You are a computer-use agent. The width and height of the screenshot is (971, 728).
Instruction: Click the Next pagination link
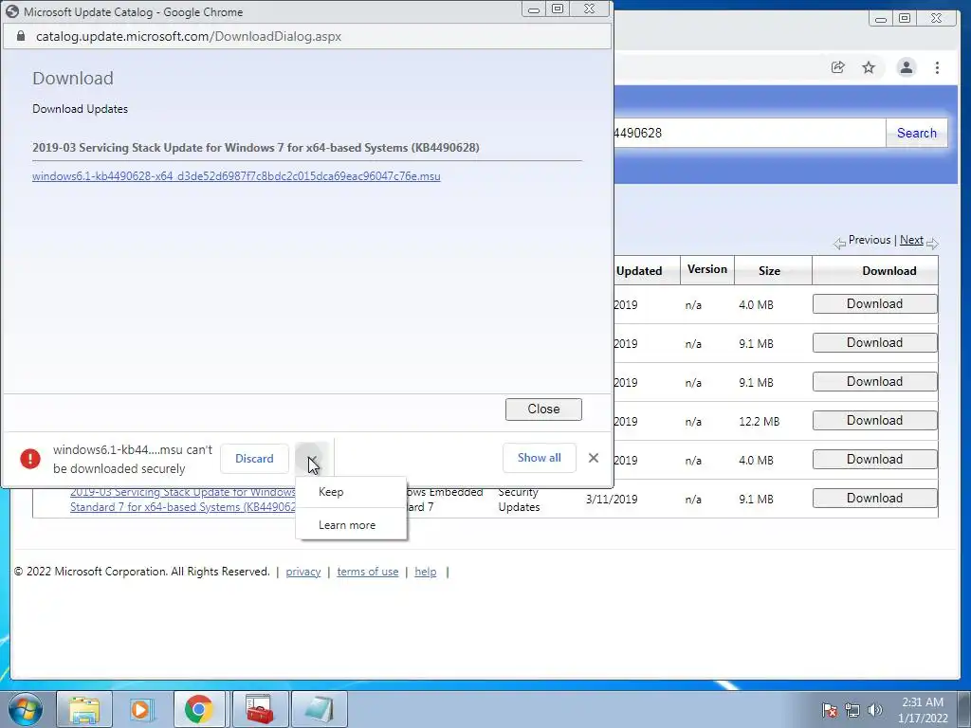tap(911, 240)
